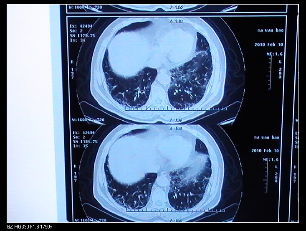
Task: Click patient name 'ma wan bao' on slice 34
Action: coord(271,30)
